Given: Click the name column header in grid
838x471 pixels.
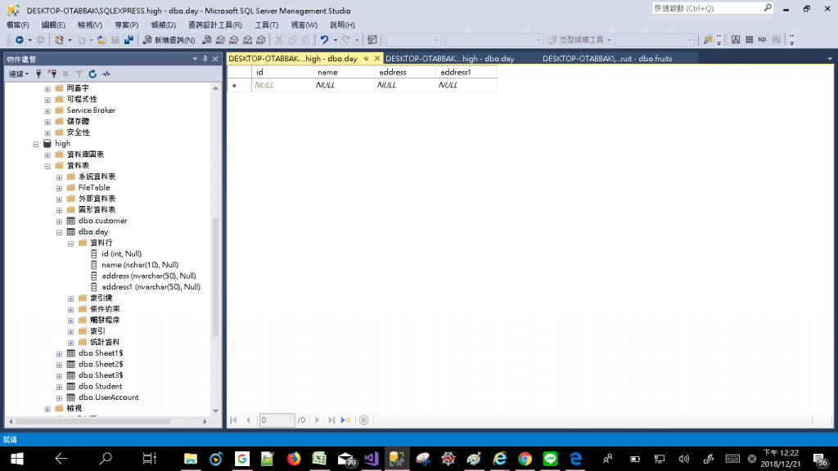Looking at the screenshot, I should [x=344, y=72].
